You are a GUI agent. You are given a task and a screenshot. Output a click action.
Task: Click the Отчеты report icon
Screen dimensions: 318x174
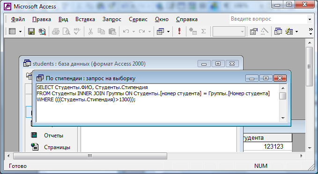point(34,135)
